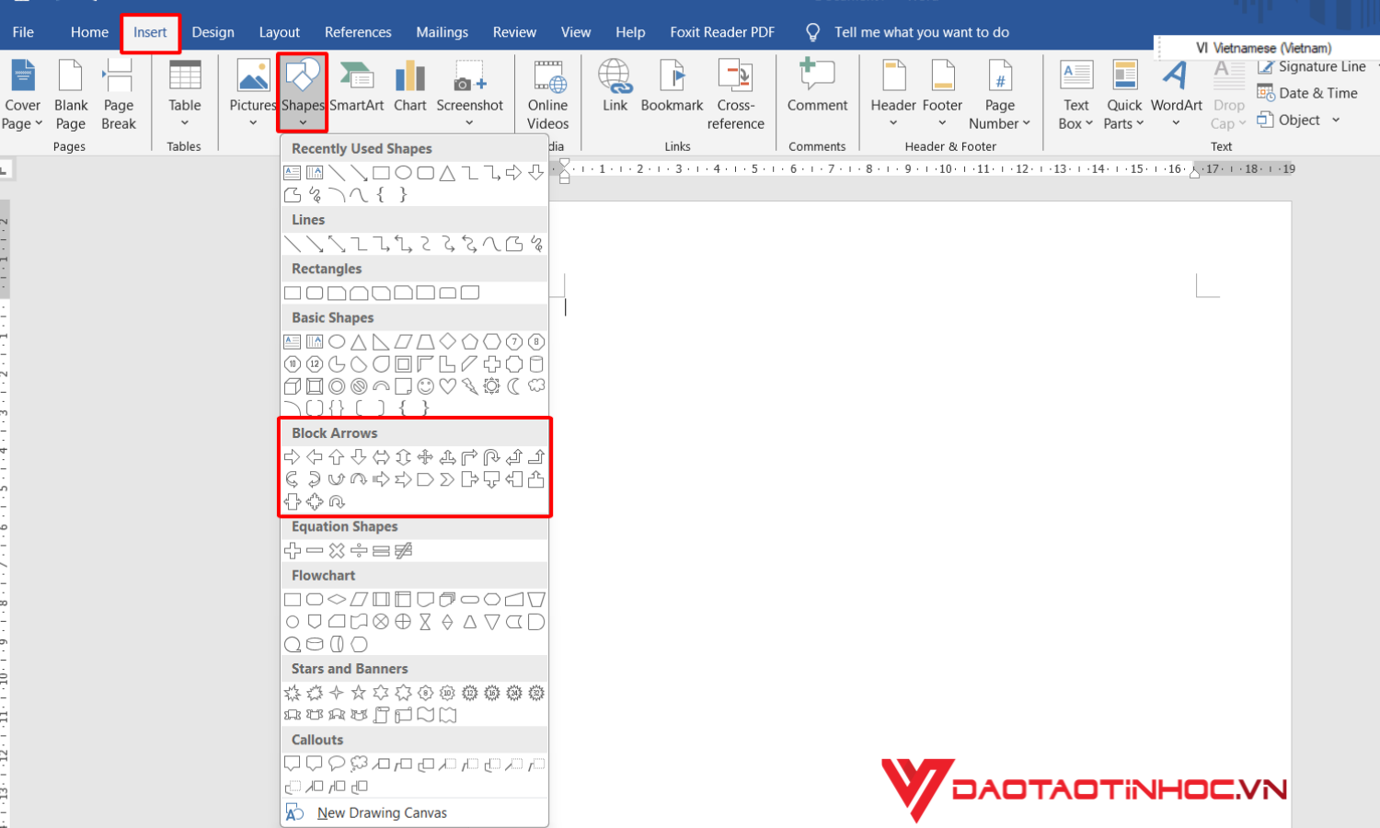Click the Date & Time button
The height and width of the screenshot is (828, 1380).
point(1307,93)
